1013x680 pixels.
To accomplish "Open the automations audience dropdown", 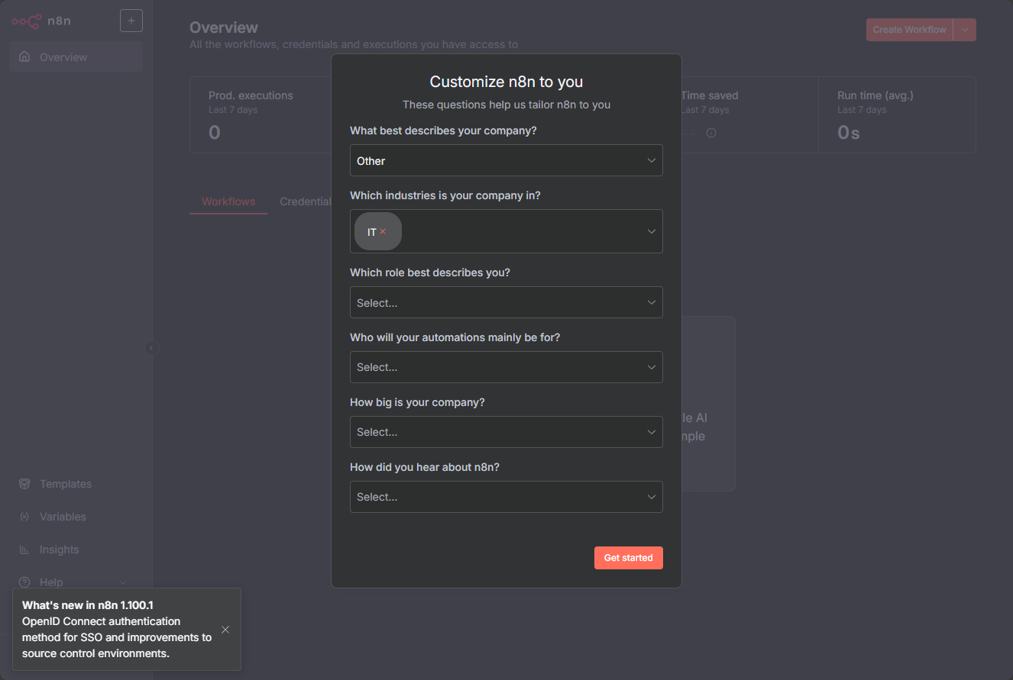I will click(506, 367).
